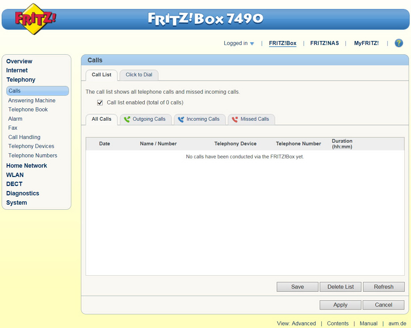Open the Contents footer link

[x=338, y=323]
